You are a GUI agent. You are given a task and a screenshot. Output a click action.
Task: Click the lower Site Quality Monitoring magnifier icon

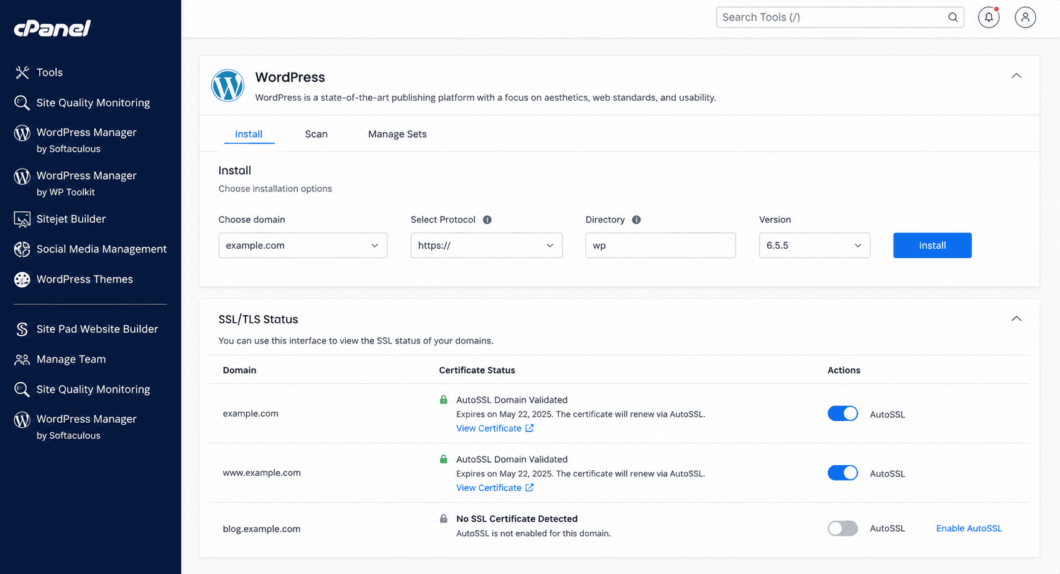[x=22, y=389]
